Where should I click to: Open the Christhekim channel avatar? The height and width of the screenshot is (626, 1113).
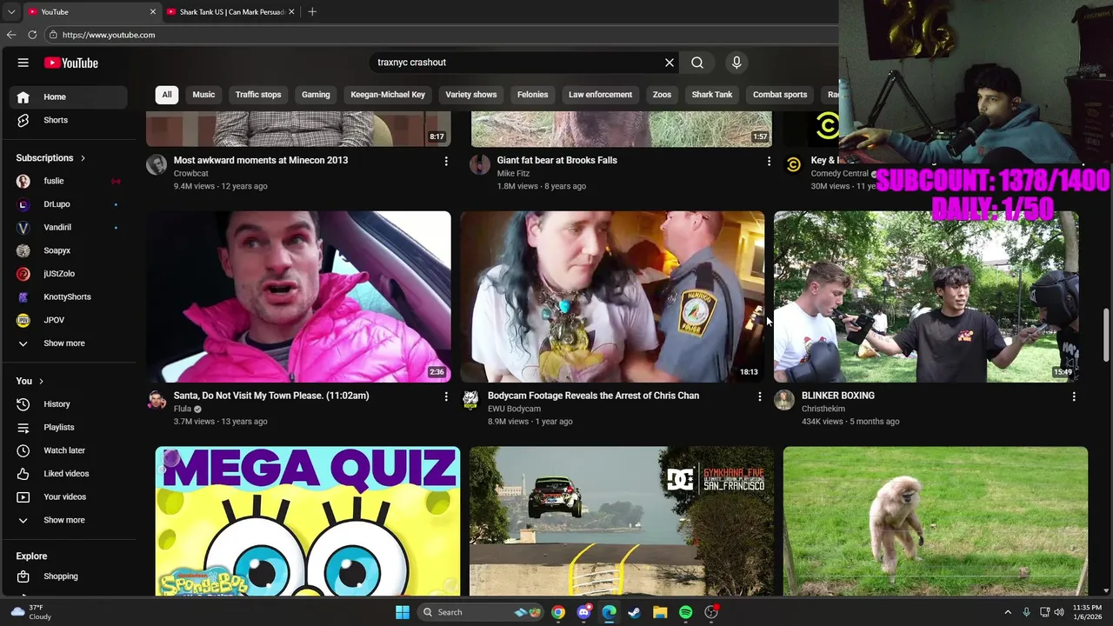(x=784, y=400)
